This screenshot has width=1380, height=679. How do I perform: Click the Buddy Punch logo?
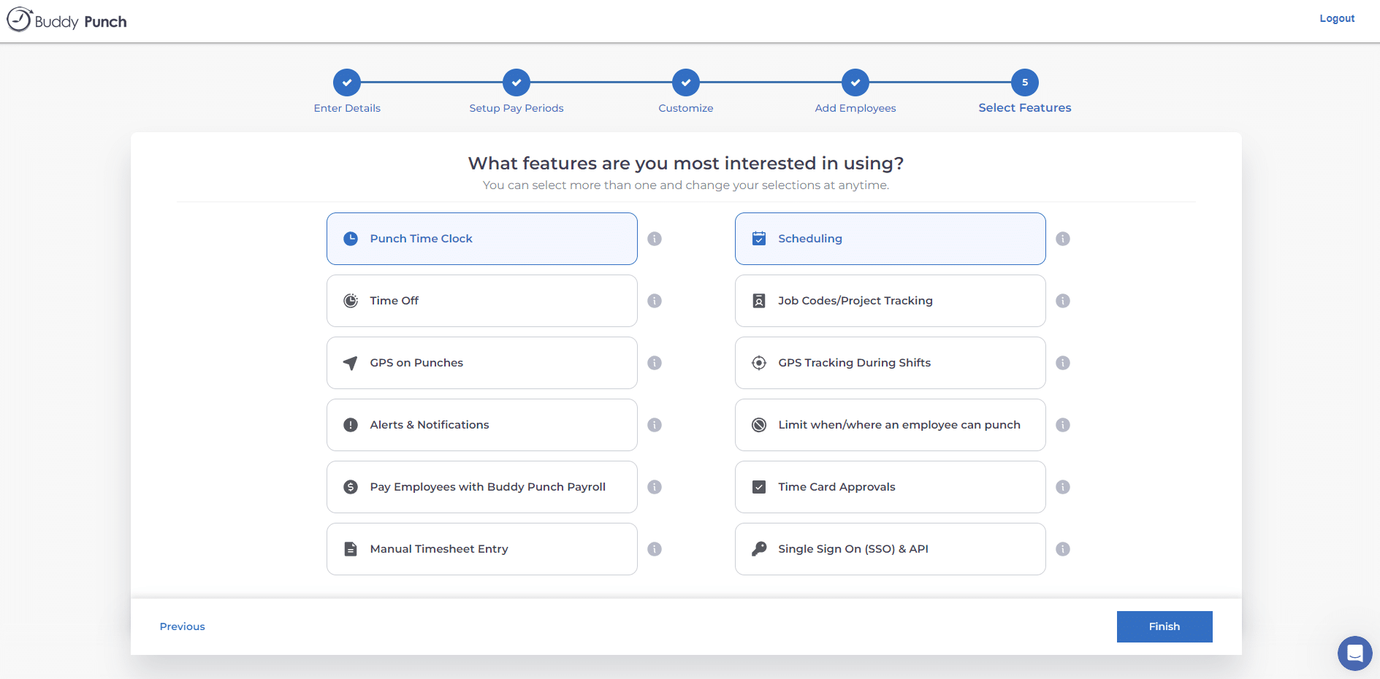[67, 20]
